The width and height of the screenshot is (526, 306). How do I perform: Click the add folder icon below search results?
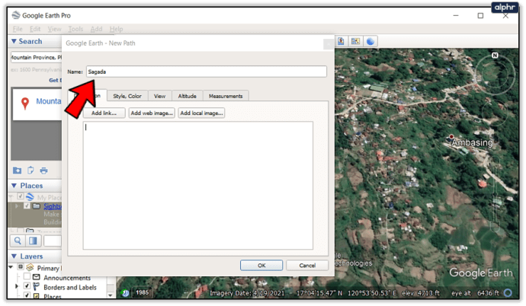[x=18, y=170]
